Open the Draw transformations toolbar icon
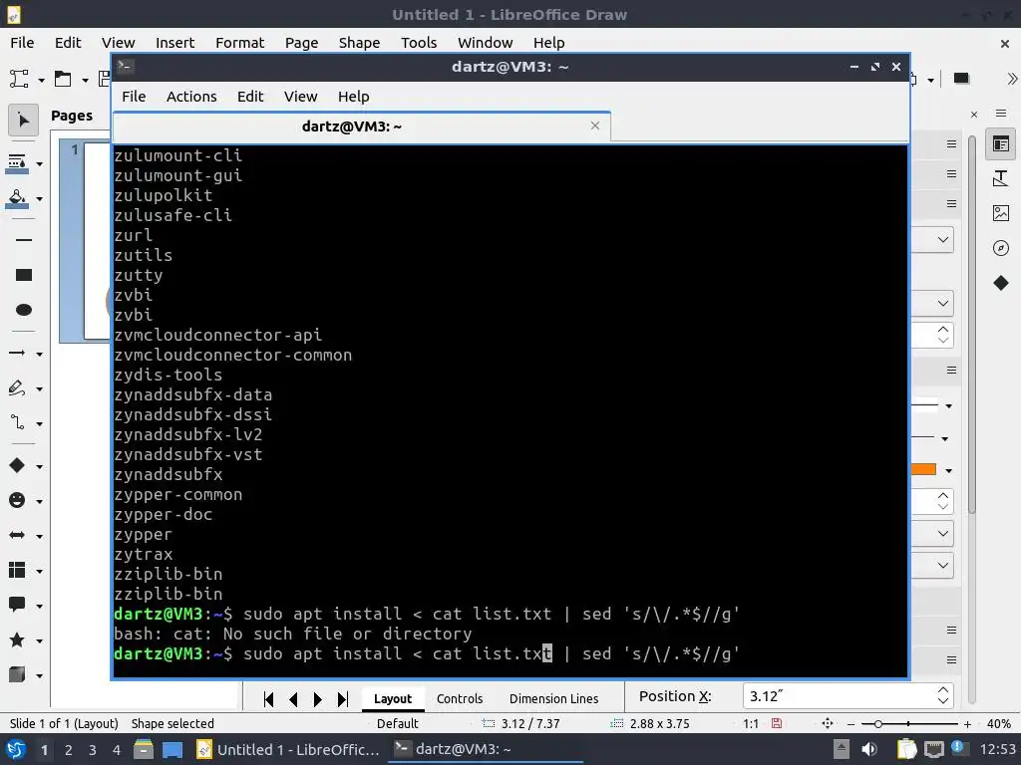 click(x=19, y=80)
